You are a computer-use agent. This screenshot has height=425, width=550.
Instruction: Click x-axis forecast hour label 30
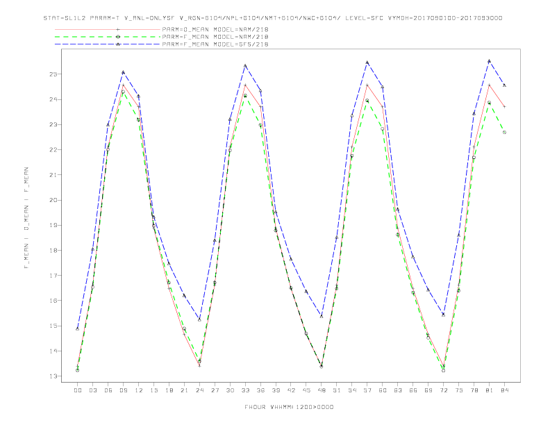click(x=230, y=390)
